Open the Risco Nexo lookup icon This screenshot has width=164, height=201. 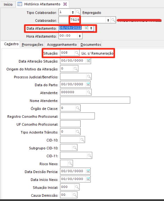[x=70, y=163]
